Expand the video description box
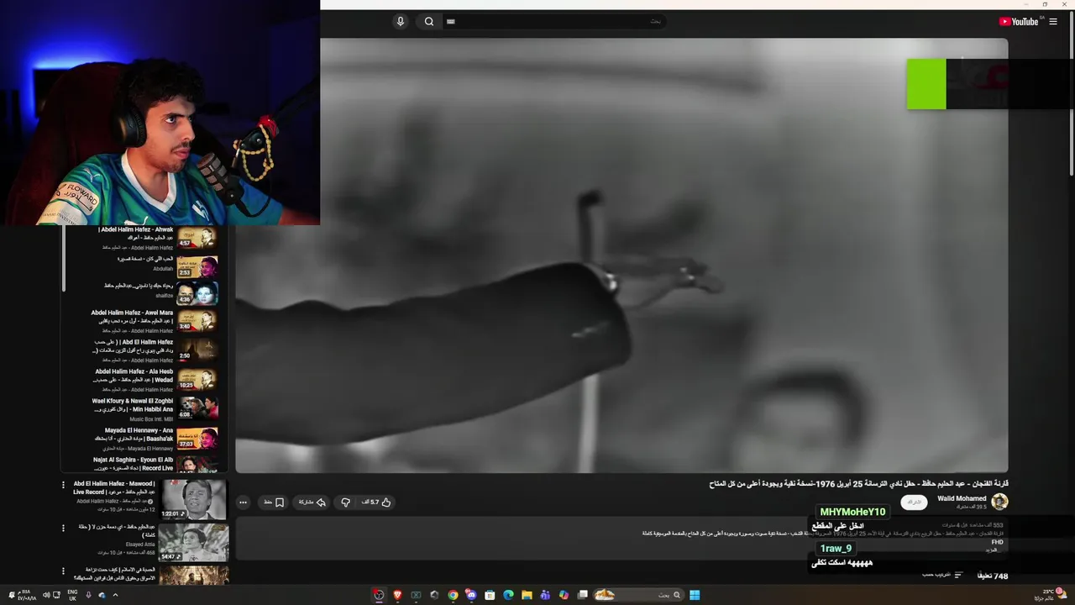Viewport: 1075px width, 605px height. pos(621,538)
